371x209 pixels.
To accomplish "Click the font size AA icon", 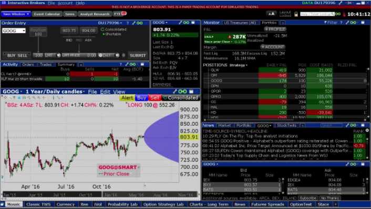I will (x=271, y=14).
